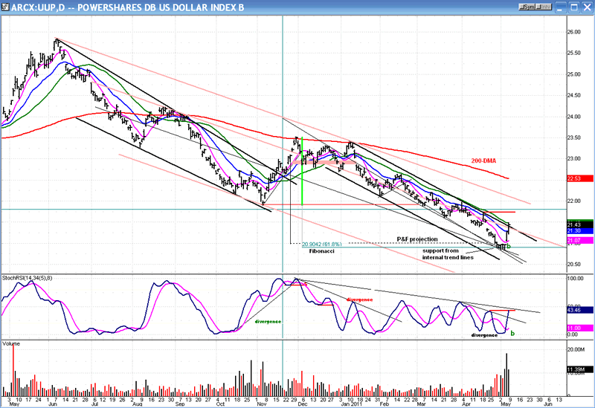Click the green 'b' label in StochRSI pane

point(512,333)
